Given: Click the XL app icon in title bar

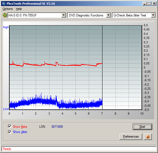Looking at the screenshot, I should 4,4.
